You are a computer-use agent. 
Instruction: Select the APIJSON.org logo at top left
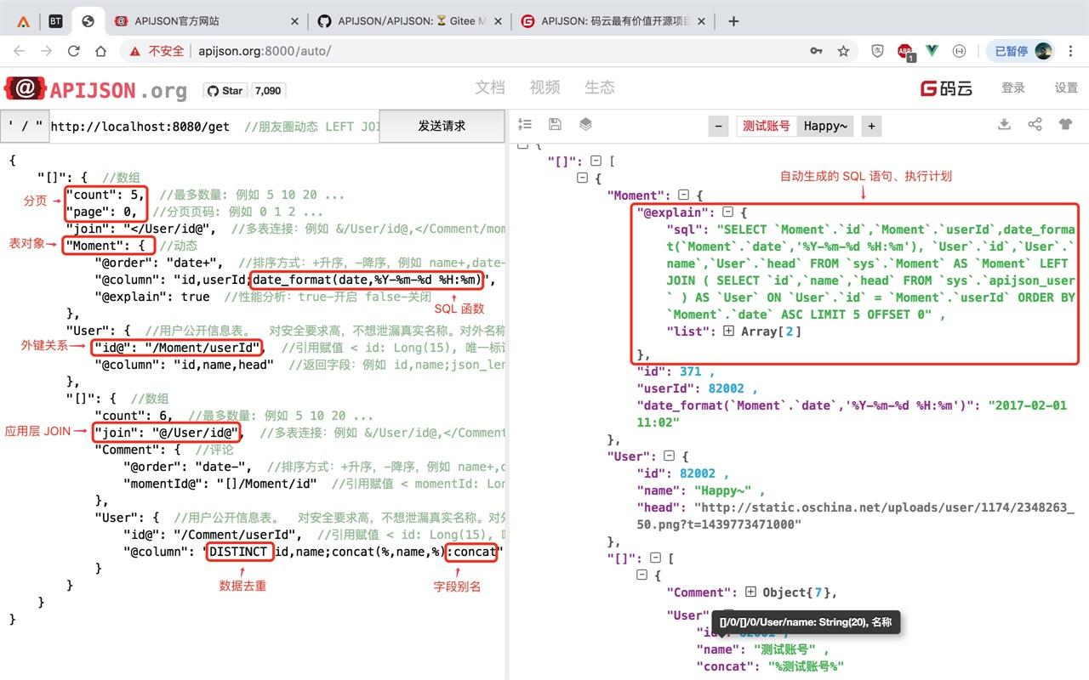pos(94,88)
